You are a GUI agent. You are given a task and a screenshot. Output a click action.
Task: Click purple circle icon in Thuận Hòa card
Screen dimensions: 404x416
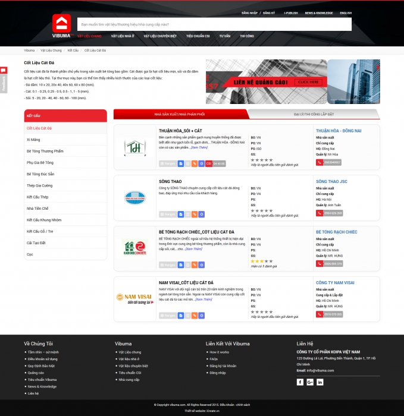[201, 163]
